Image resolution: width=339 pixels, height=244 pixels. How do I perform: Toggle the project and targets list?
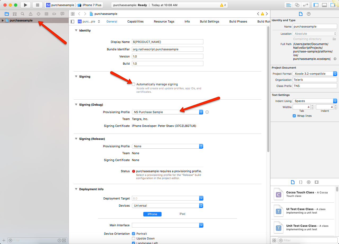tap(73, 21)
